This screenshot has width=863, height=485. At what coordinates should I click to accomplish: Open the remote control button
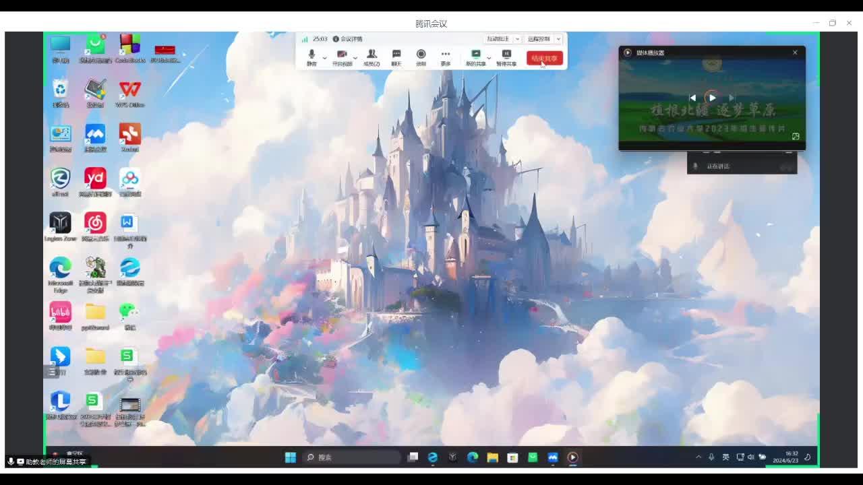tap(539, 39)
